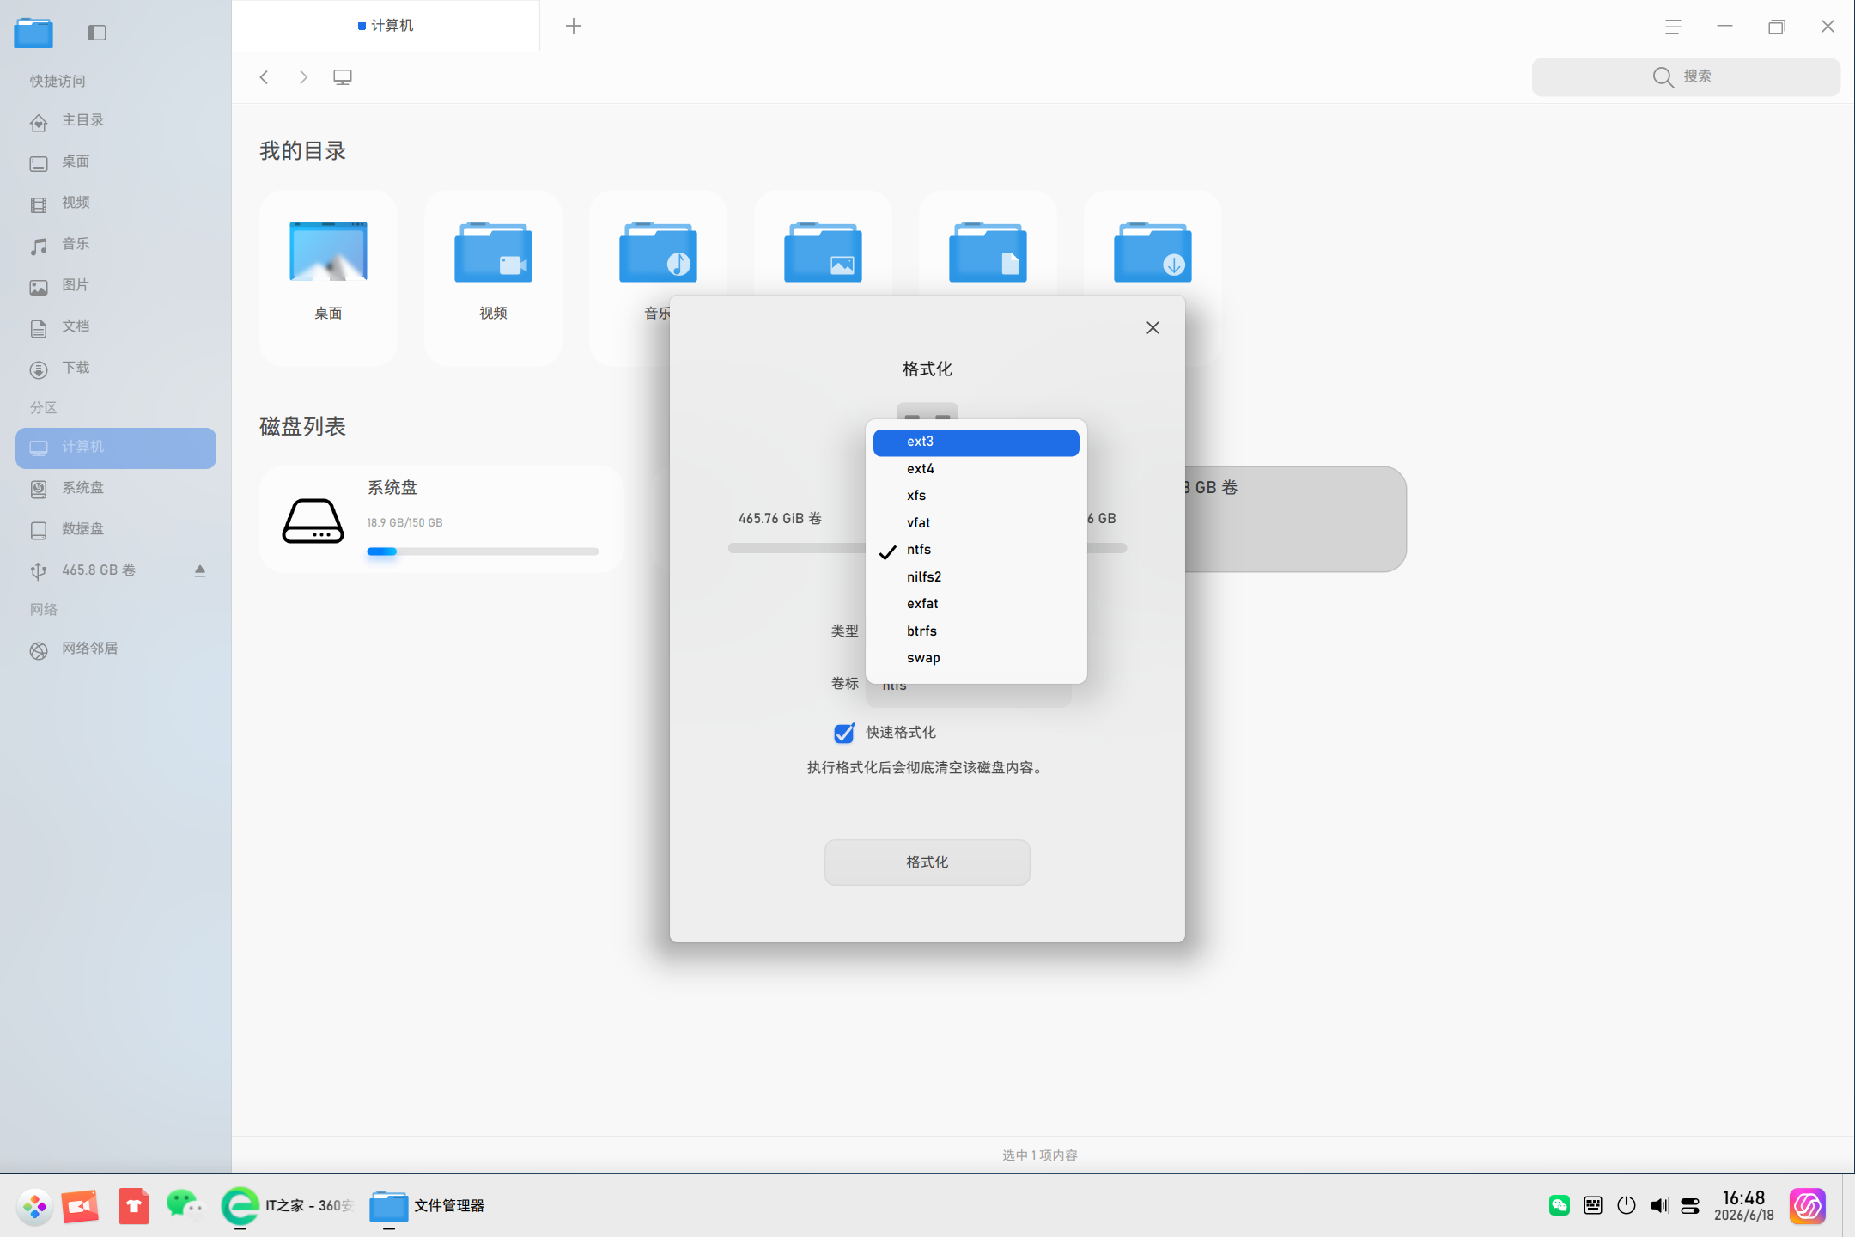Open 网络邻居 in the sidebar
1855x1237 pixels.
coord(116,649)
